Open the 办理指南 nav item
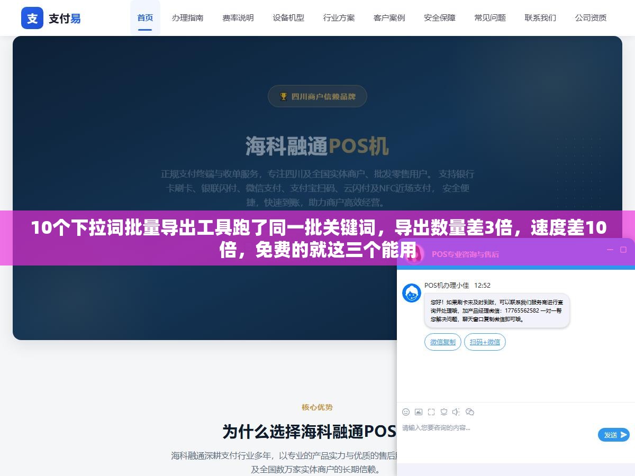The image size is (635, 476). coord(187,17)
